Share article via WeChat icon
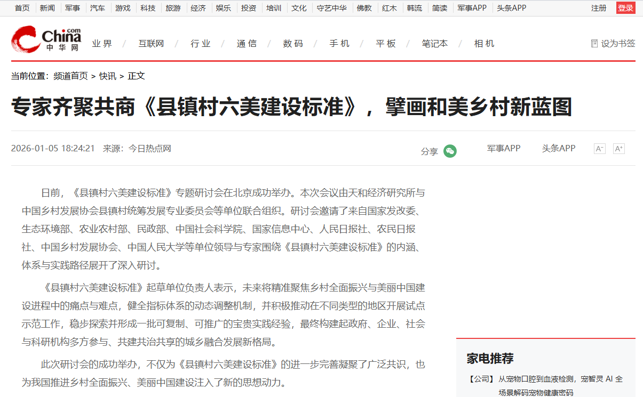This screenshot has height=397, width=643. coord(450,151)
